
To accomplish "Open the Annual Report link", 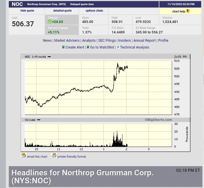I will click(x=144, y=40).
